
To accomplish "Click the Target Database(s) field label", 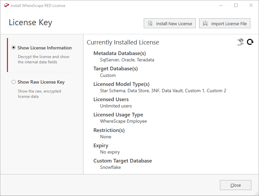I will tap(116, 69).
